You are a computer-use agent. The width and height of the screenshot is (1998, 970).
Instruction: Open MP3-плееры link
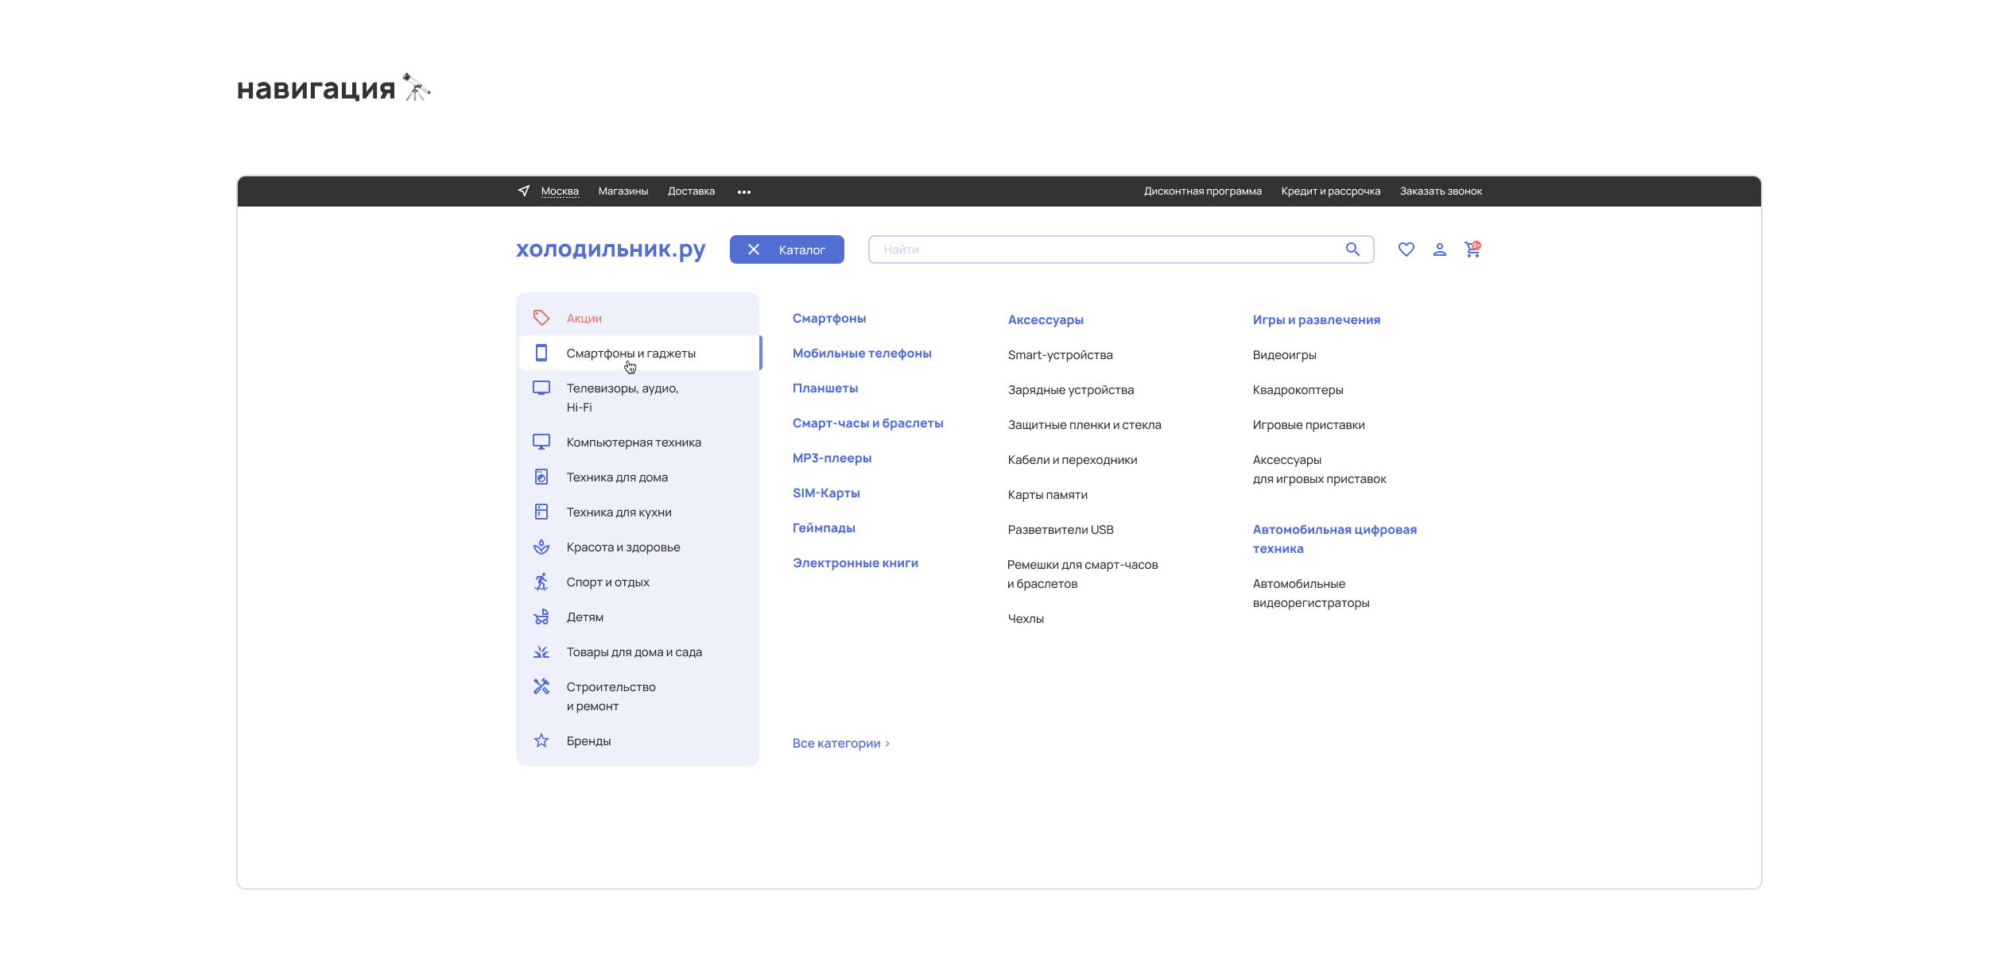tap(832, 458)
